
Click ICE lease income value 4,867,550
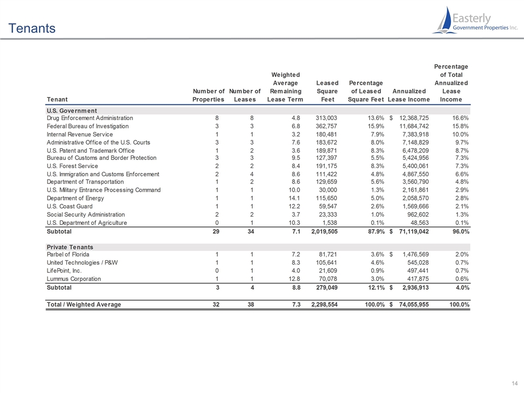415,174
